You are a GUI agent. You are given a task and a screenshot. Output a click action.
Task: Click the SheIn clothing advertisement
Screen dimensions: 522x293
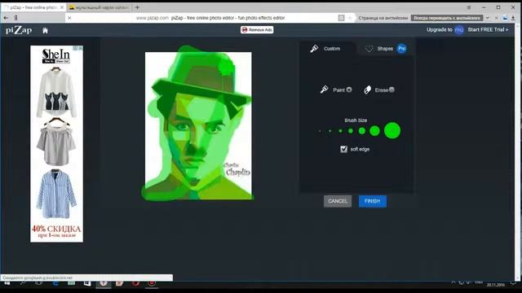point(56,144)
